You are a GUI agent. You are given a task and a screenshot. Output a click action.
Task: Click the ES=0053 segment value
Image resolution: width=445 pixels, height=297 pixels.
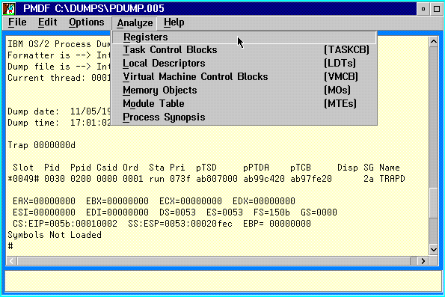pyautogui.click(x=224, y=212)
